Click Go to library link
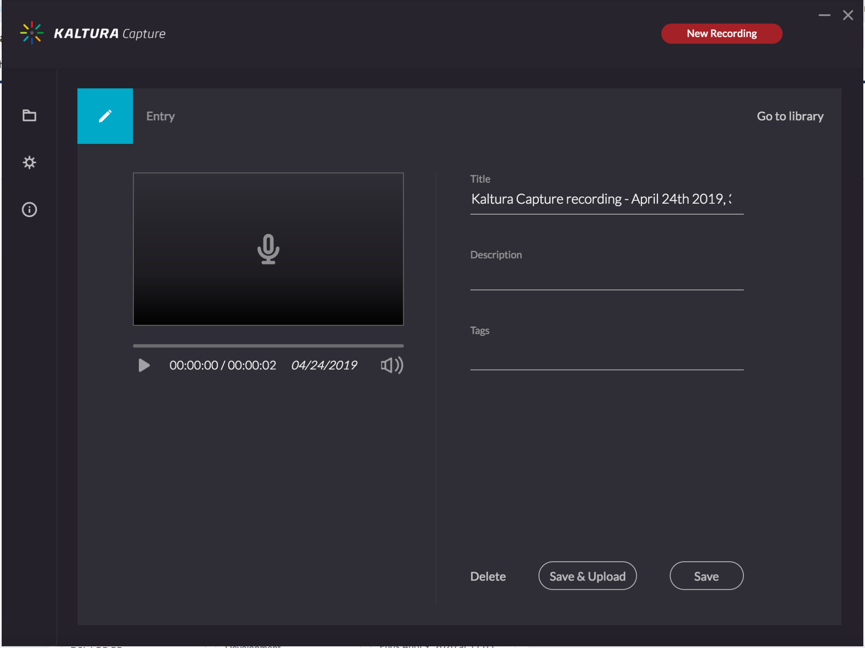Viewport: 865px width, 648px height. tap(790, 116)
